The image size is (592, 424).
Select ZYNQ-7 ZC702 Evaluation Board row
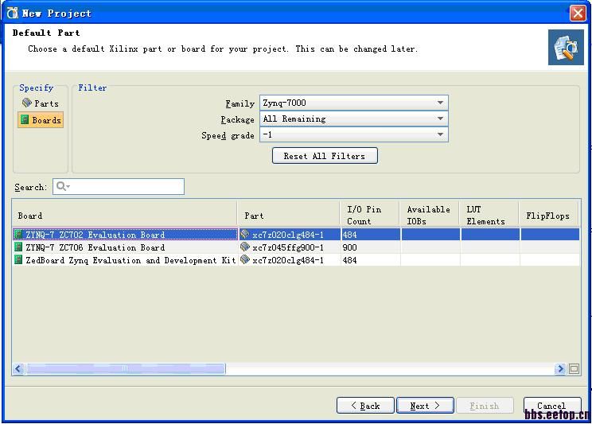[296, 235]
